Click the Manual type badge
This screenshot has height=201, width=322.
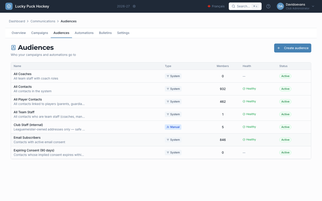click(173, 127)
